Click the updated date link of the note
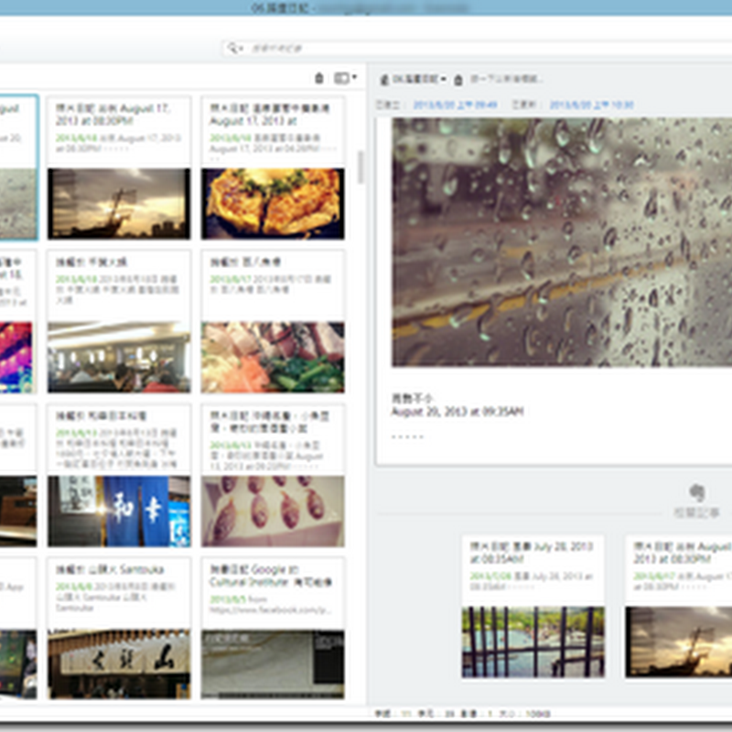 [591, 104]
